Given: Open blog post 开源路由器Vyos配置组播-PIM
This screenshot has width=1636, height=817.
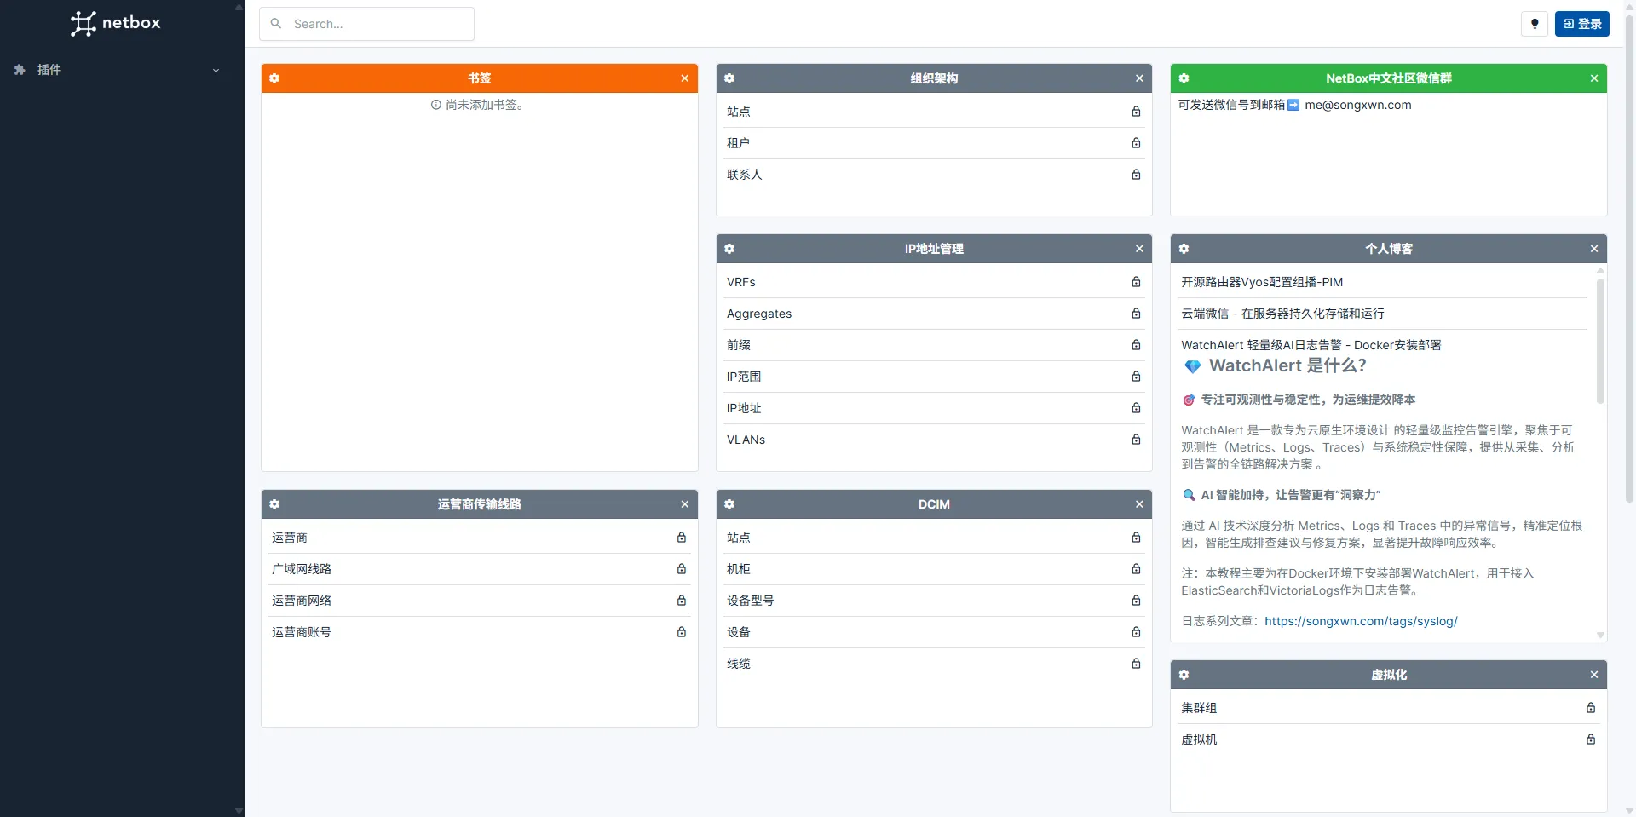Looking at the screenshot, I should pos(1262,282).
